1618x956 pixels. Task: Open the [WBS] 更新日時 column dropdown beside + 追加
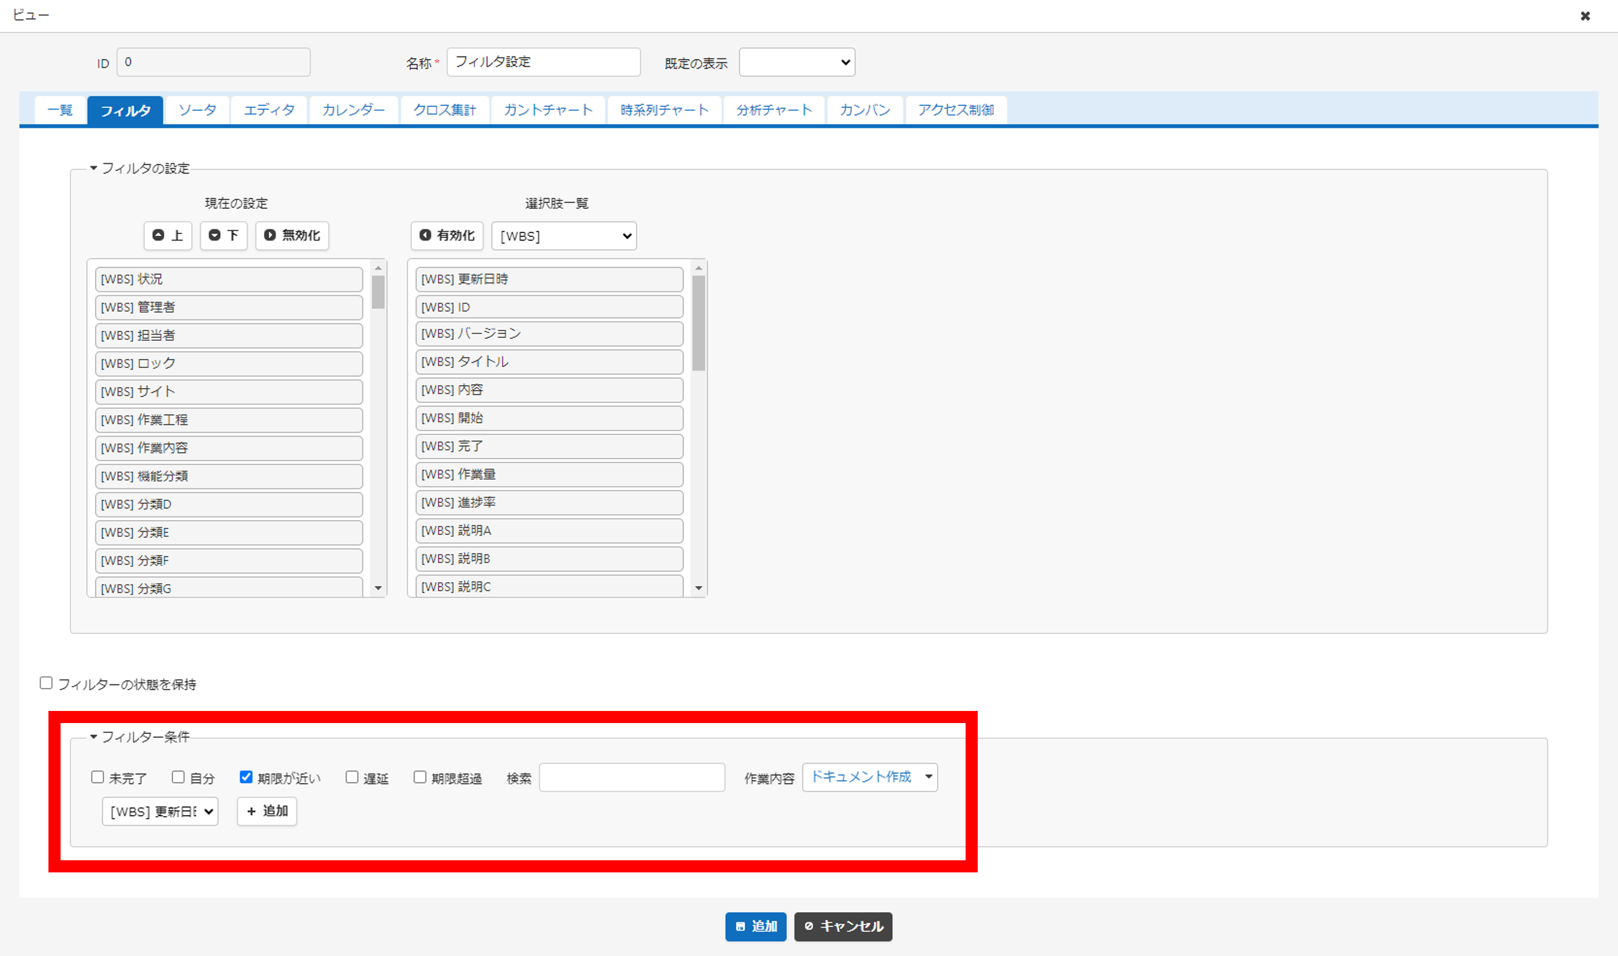click(160, 811)
